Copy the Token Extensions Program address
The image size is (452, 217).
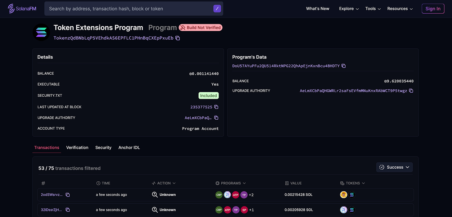tap(178, 38)
